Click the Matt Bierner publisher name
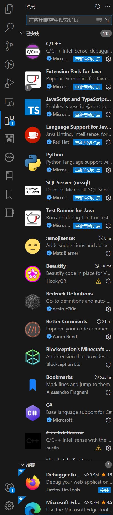This screenshot has height=515, width=113. (x=65, y=253)
